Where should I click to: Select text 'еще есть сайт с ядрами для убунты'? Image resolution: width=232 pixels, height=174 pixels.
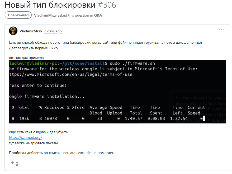coord(39,132)
